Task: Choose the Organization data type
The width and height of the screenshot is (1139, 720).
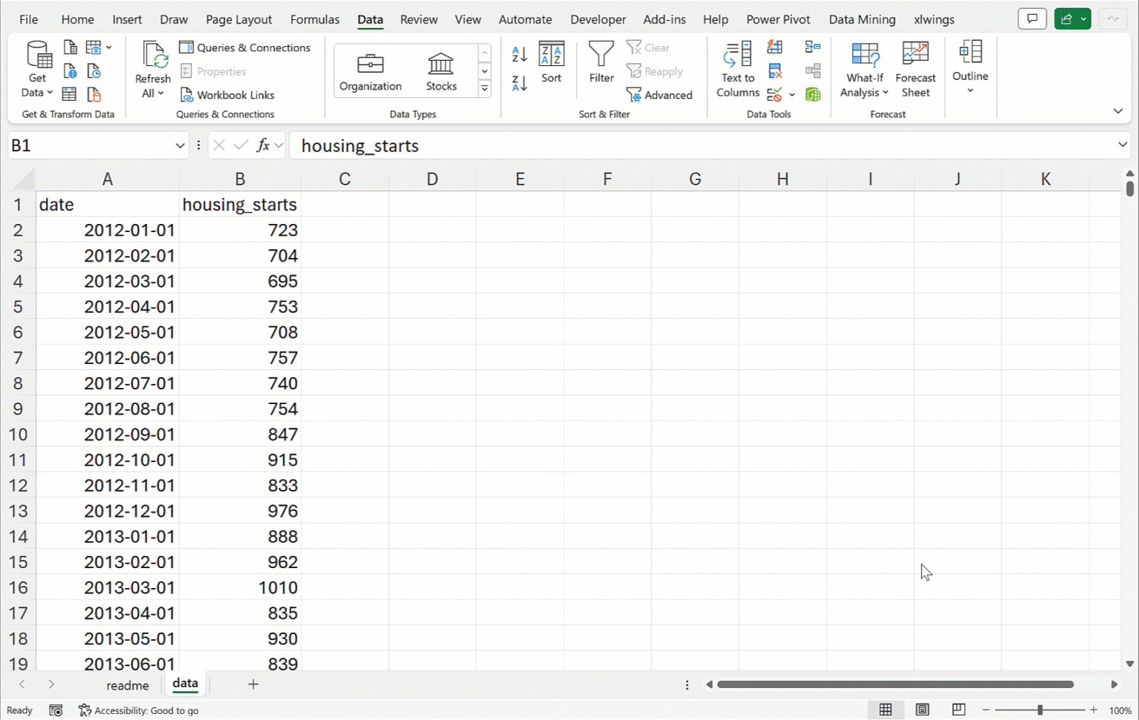Action: [x=370, y=72]
